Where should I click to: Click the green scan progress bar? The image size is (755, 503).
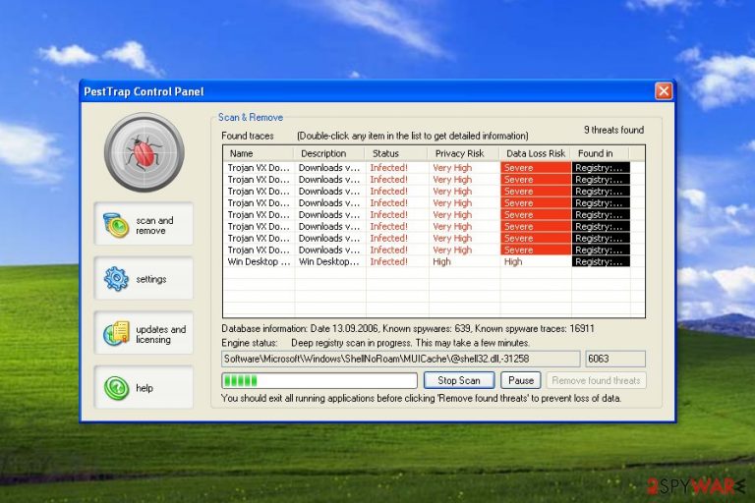(x=319, y=381)
